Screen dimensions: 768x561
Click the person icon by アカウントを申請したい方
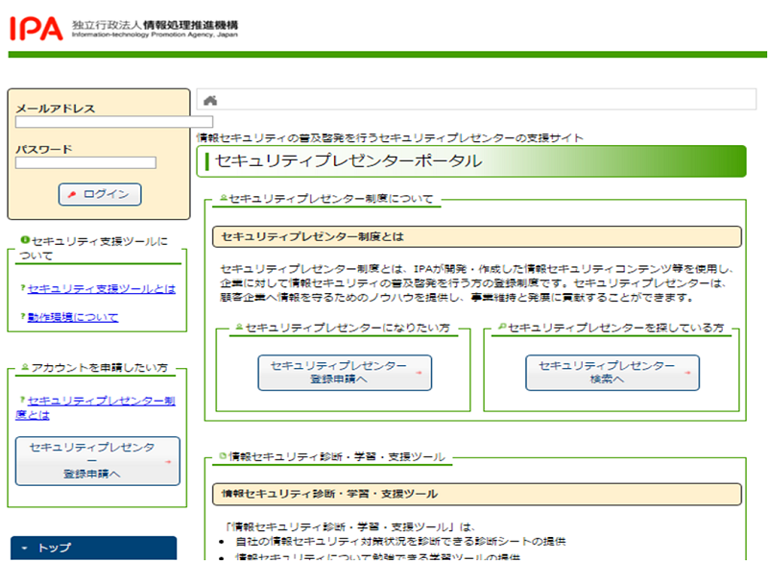tap(25, 367)
